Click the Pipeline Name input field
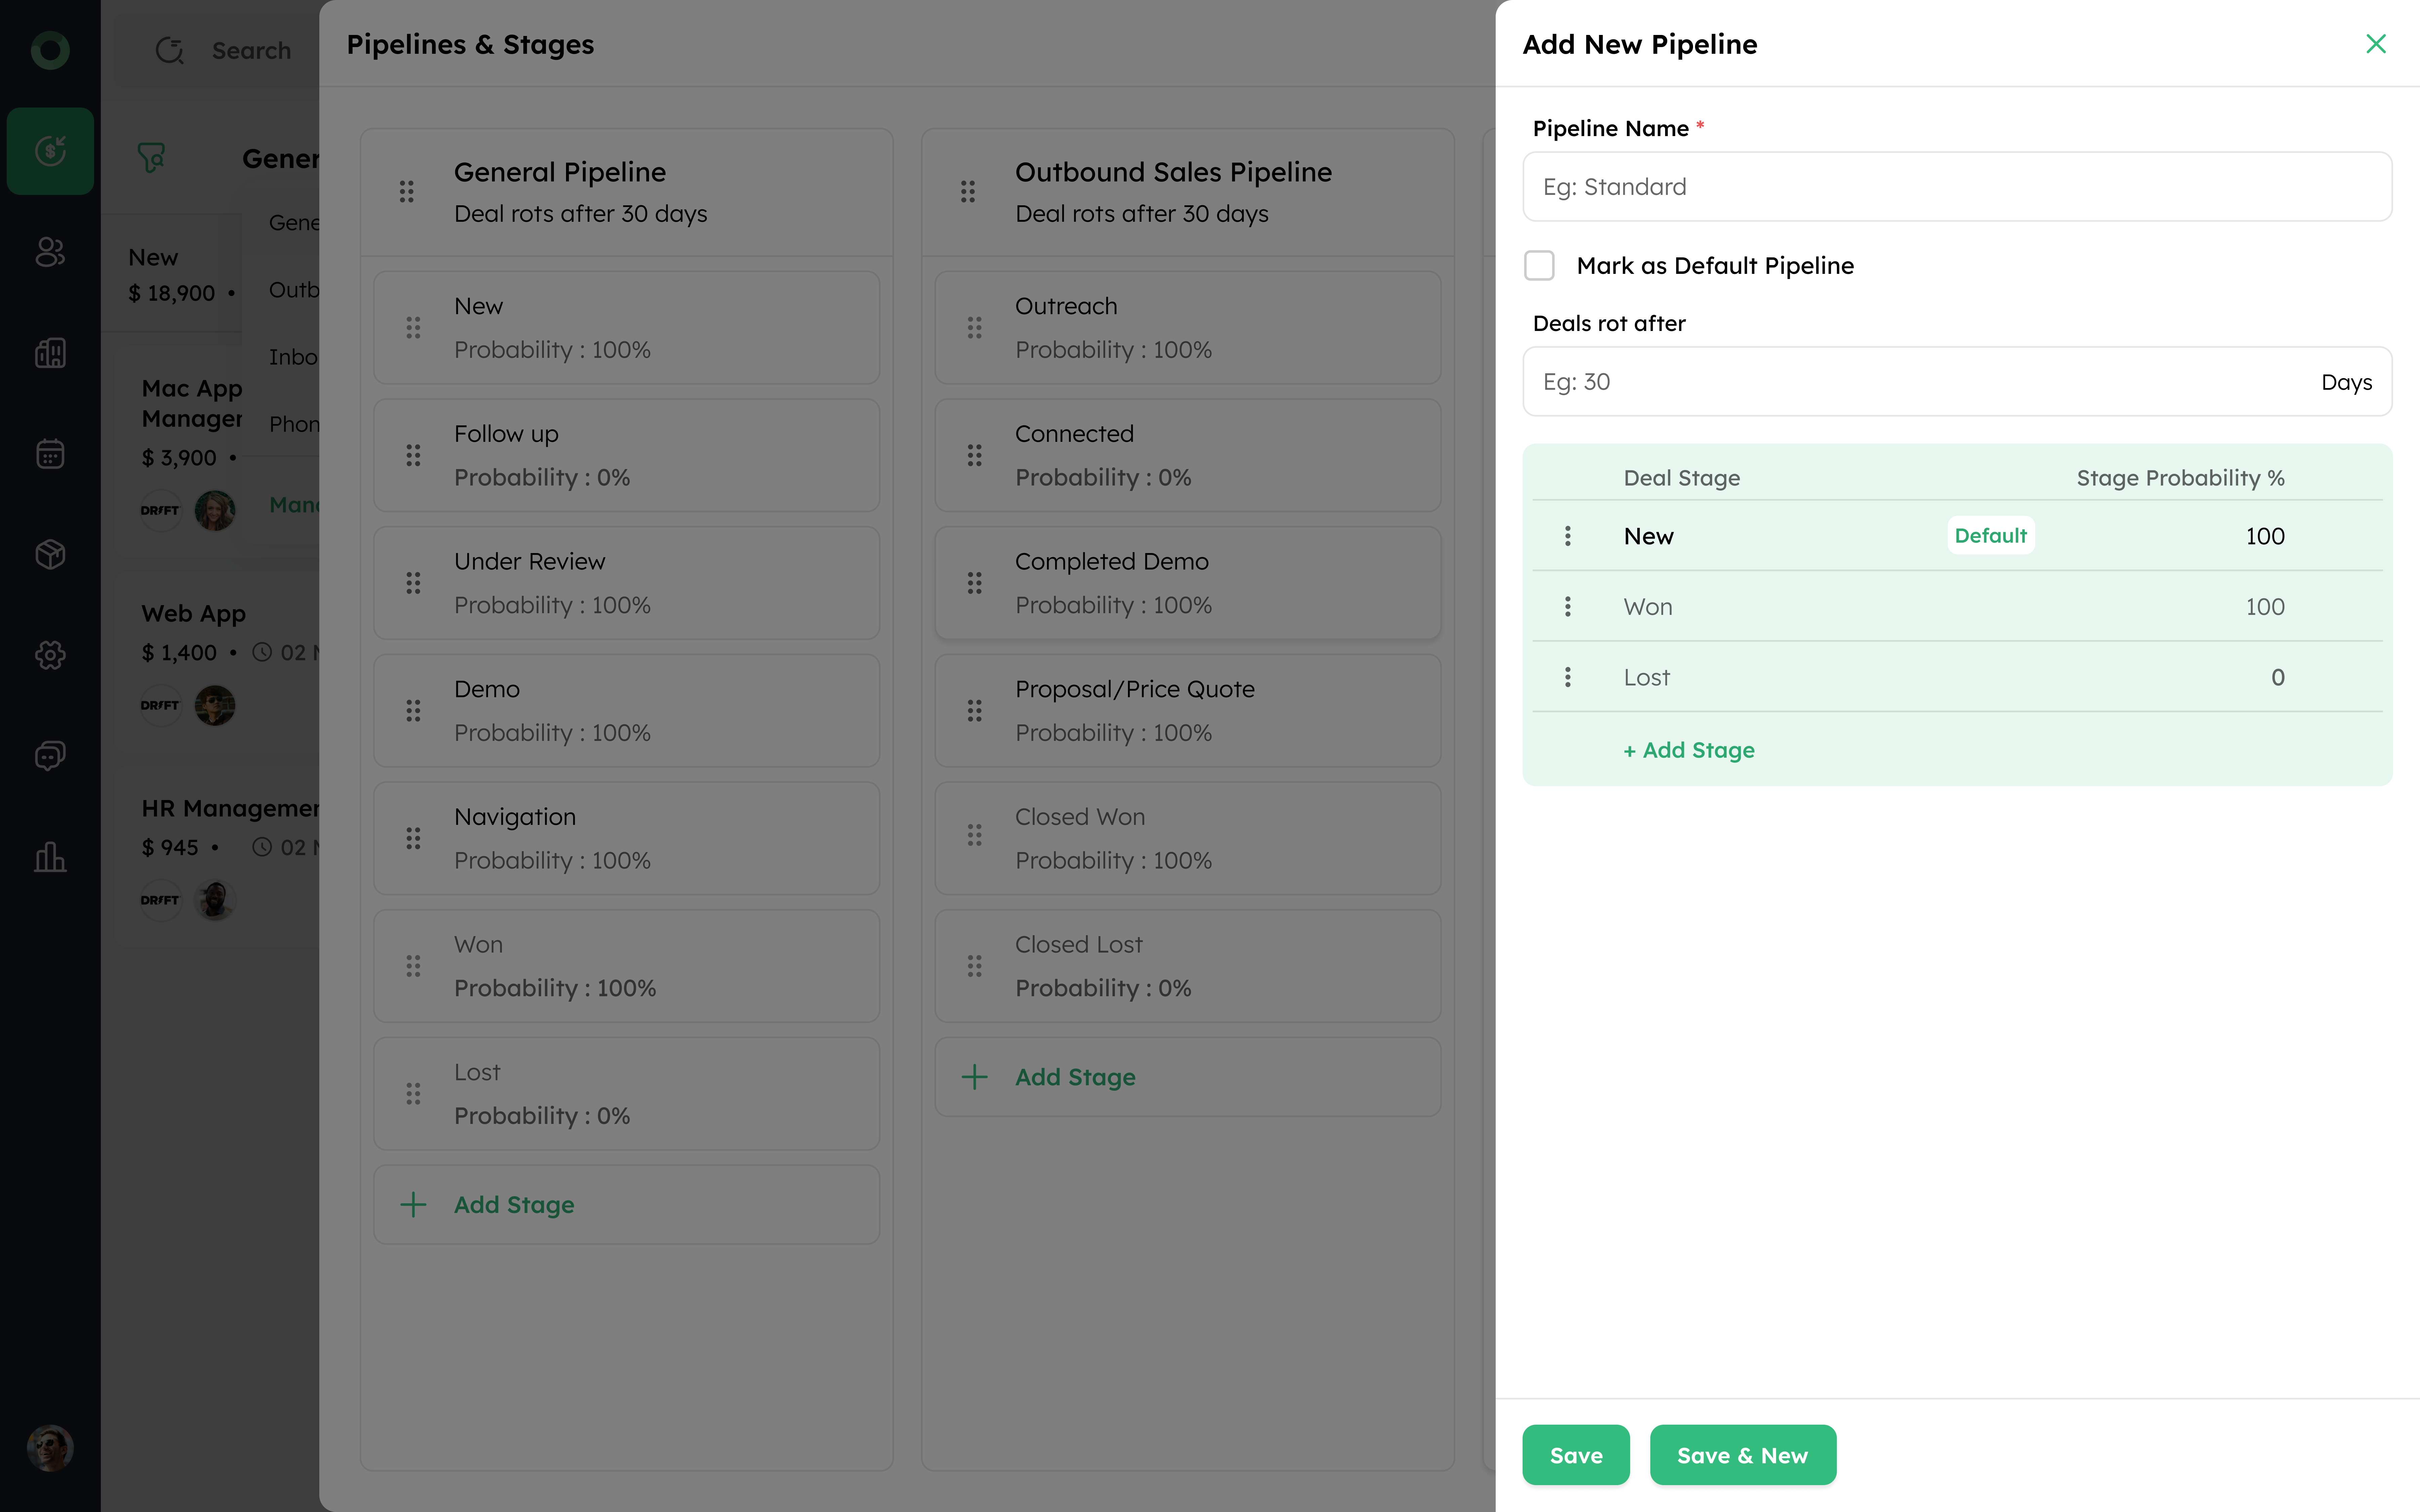The height and width of the screenshot is (1512, 2420). click(1957, 187)
